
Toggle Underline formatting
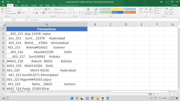(24, 13)
